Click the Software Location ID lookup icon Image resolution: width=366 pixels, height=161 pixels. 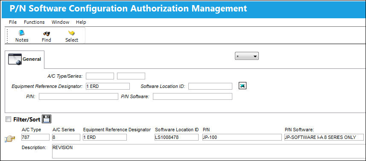[x=243, y=86]
